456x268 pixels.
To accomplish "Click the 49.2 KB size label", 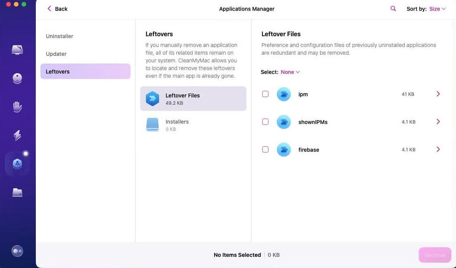I will pyautogui.click(x=174, y=103).
